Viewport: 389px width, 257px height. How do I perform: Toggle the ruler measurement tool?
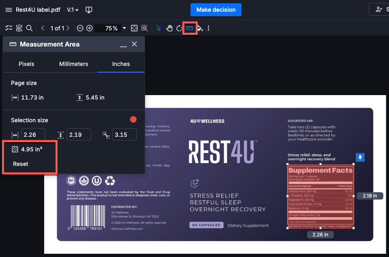pyautogui.click(x=190, y=28)
